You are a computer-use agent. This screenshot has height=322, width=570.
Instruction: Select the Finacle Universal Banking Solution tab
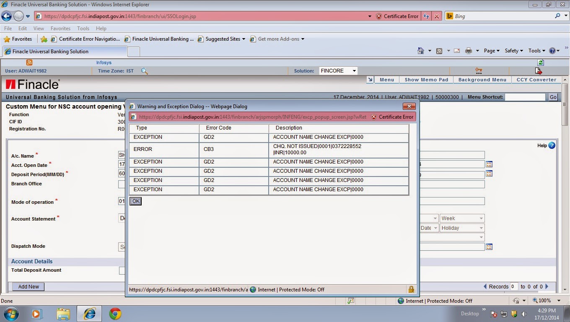click(65, 52)
